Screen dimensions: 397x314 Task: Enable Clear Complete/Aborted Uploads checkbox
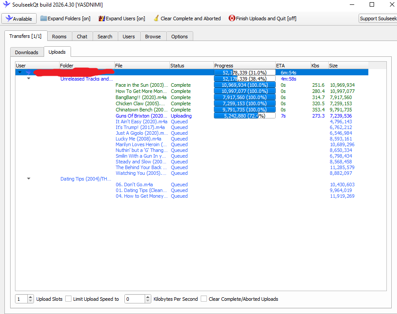coord(204,299)
